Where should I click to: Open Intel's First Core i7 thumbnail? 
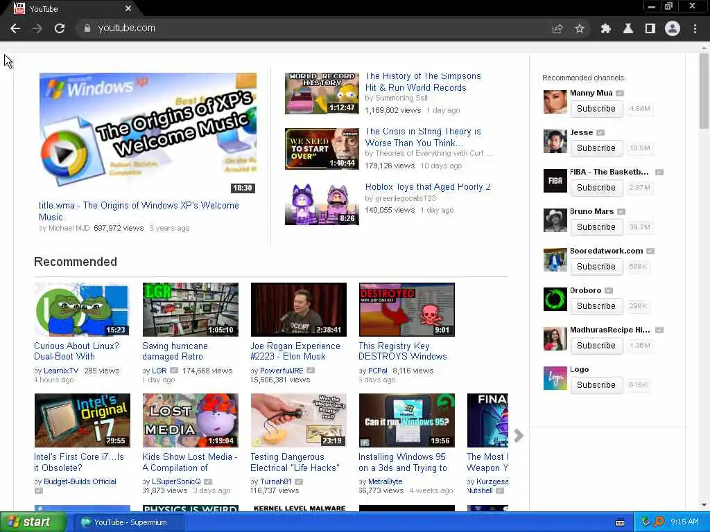click(82, 420)
